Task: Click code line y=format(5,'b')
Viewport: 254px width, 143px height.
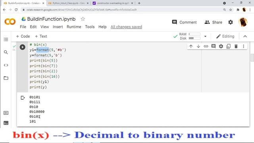Action: [46, 55]
